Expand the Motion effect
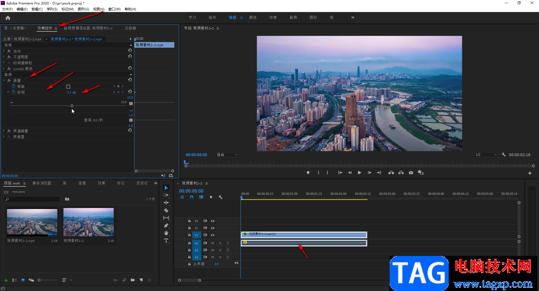The width and height of the screenshot is (539, 291). (4, 51)
